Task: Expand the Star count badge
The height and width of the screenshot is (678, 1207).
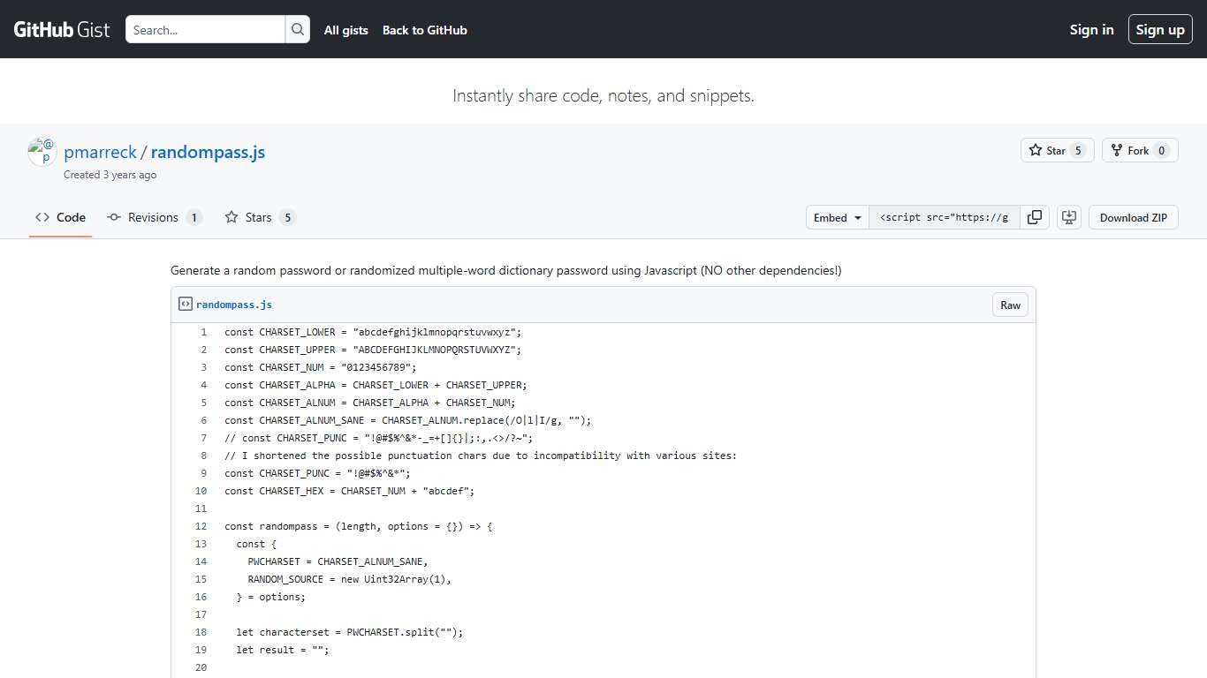Action: pyautogui.click(x=1079, y=150)
